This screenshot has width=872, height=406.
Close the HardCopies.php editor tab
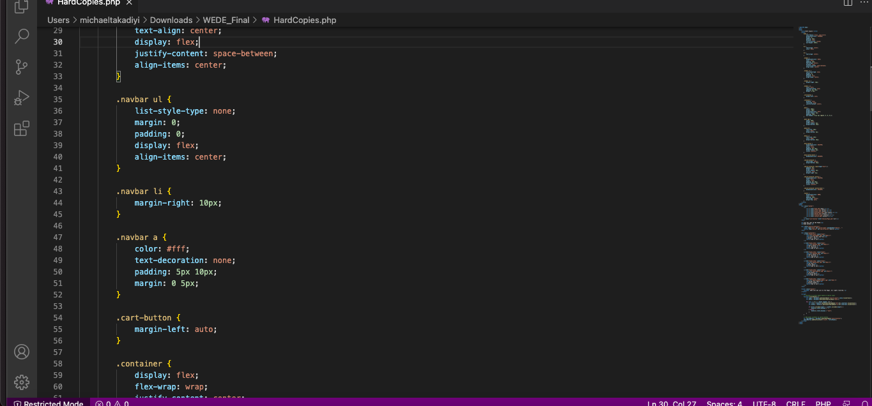click(129, 3)
